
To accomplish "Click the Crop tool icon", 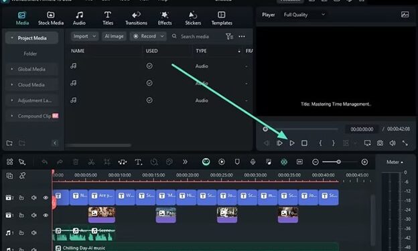I will point(107,162).
